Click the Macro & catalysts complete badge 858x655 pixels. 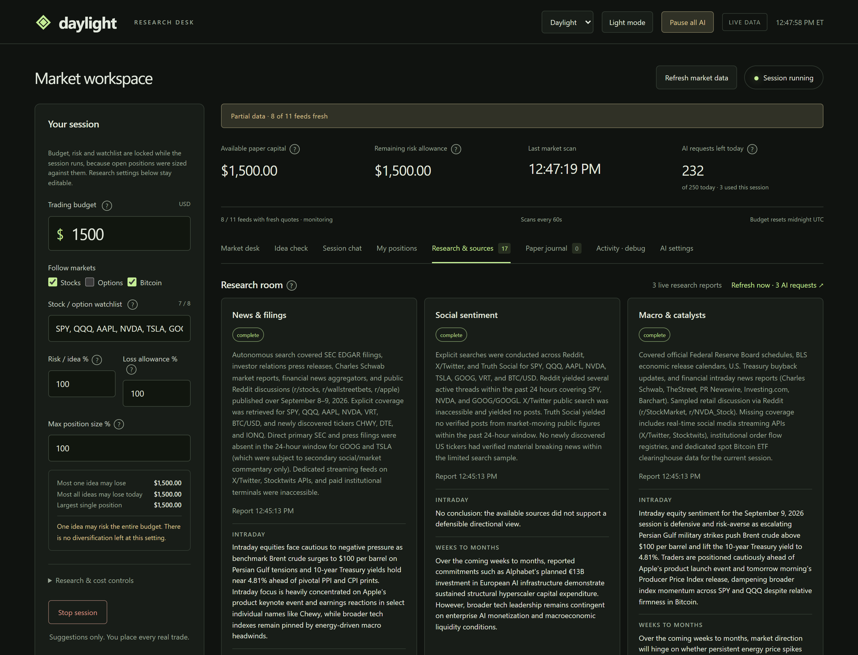click(654, 335)
